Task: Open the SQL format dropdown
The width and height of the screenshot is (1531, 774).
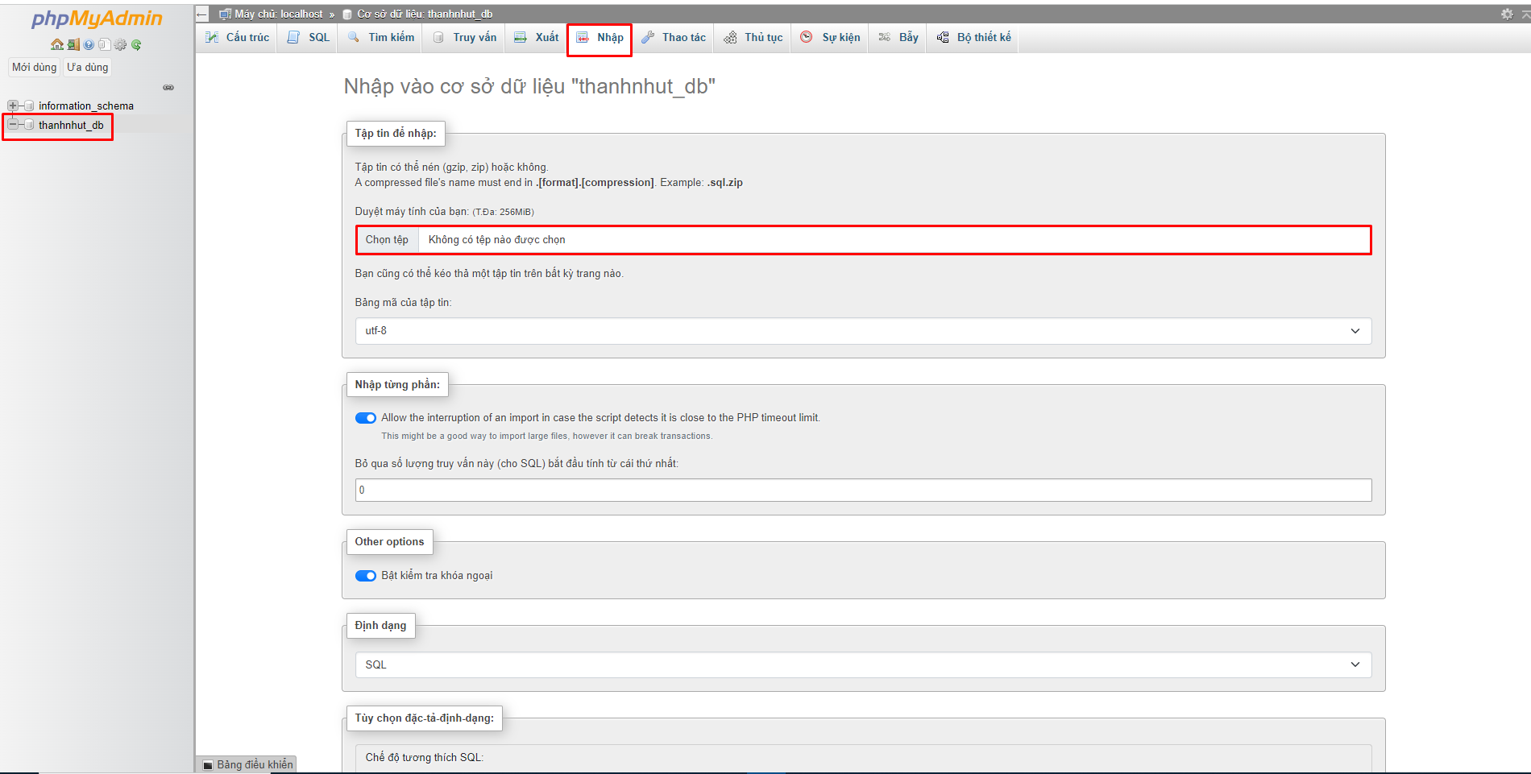Action: 862,664
